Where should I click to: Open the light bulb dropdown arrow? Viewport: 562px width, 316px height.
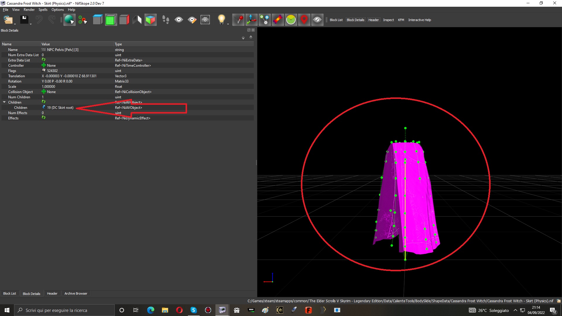[x=228, y=24]
